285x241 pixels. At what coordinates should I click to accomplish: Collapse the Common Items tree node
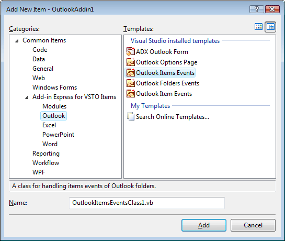(17, 41)
